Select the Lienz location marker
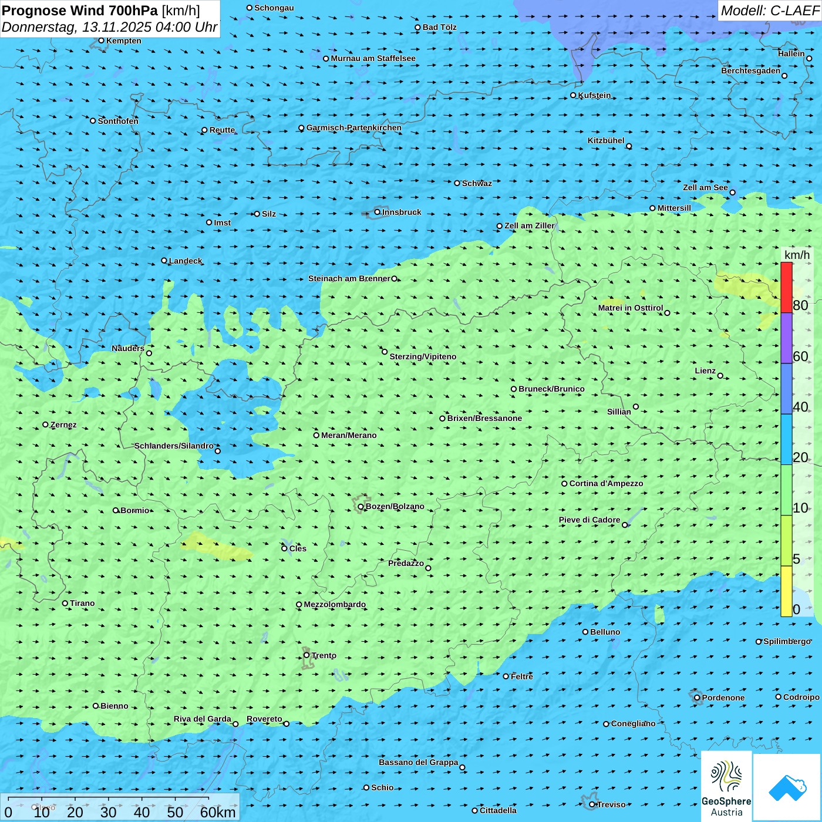The height and width of the screenshot is (822, 822). coord(720,376)
